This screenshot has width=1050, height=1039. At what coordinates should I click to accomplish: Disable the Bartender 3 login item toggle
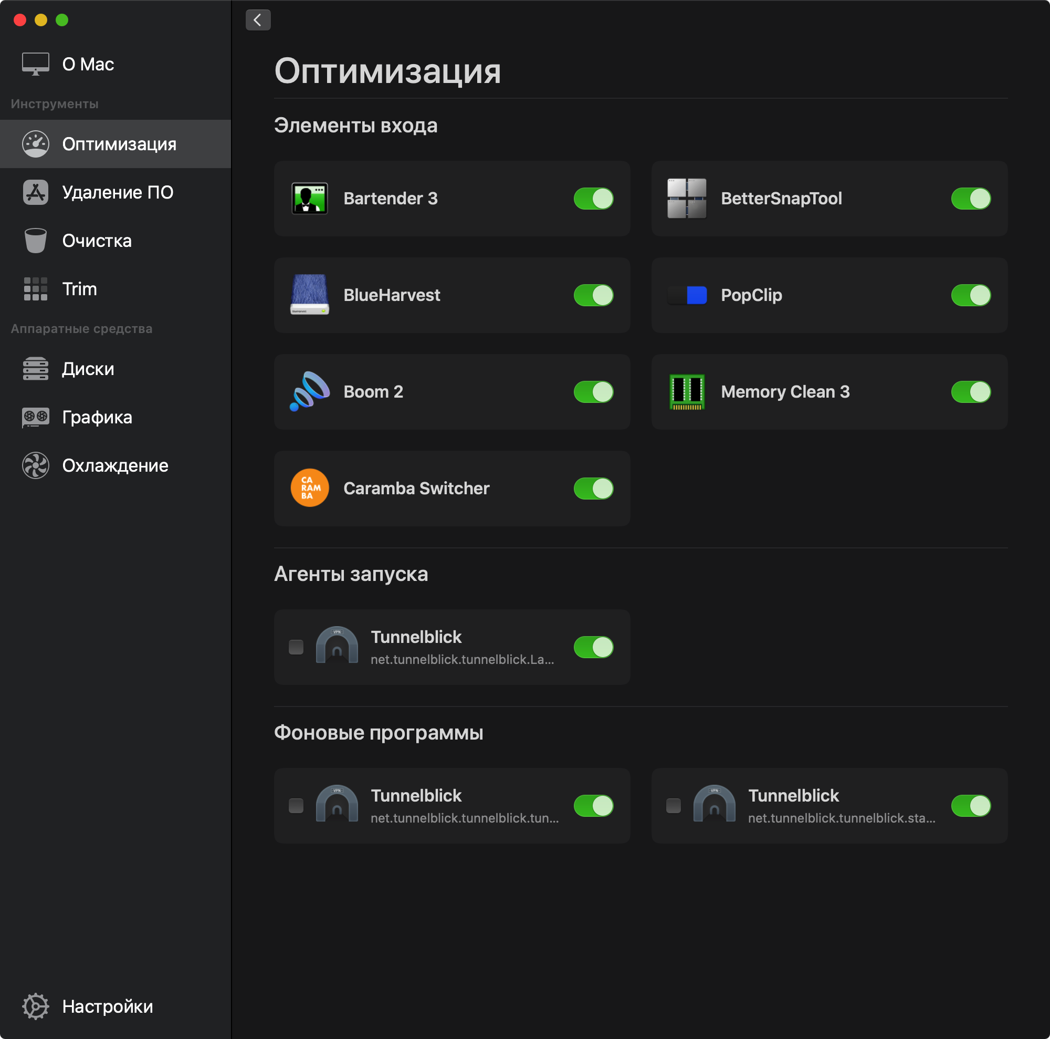593,199
